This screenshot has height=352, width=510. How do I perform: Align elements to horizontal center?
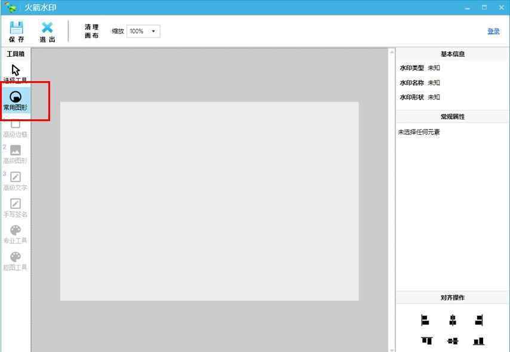click(453, 320)
